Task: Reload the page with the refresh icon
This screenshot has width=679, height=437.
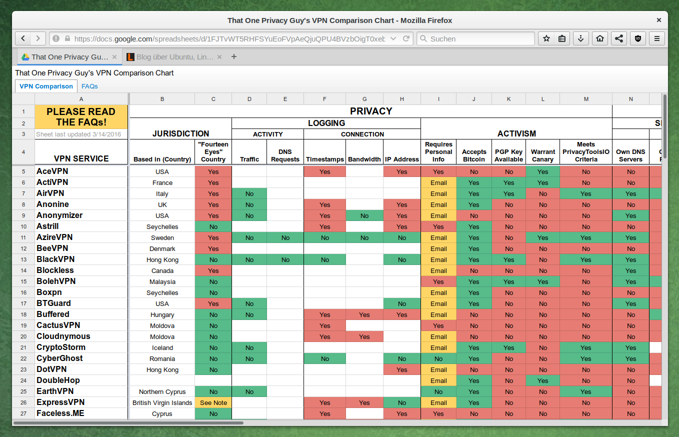Action: (406, 38)
